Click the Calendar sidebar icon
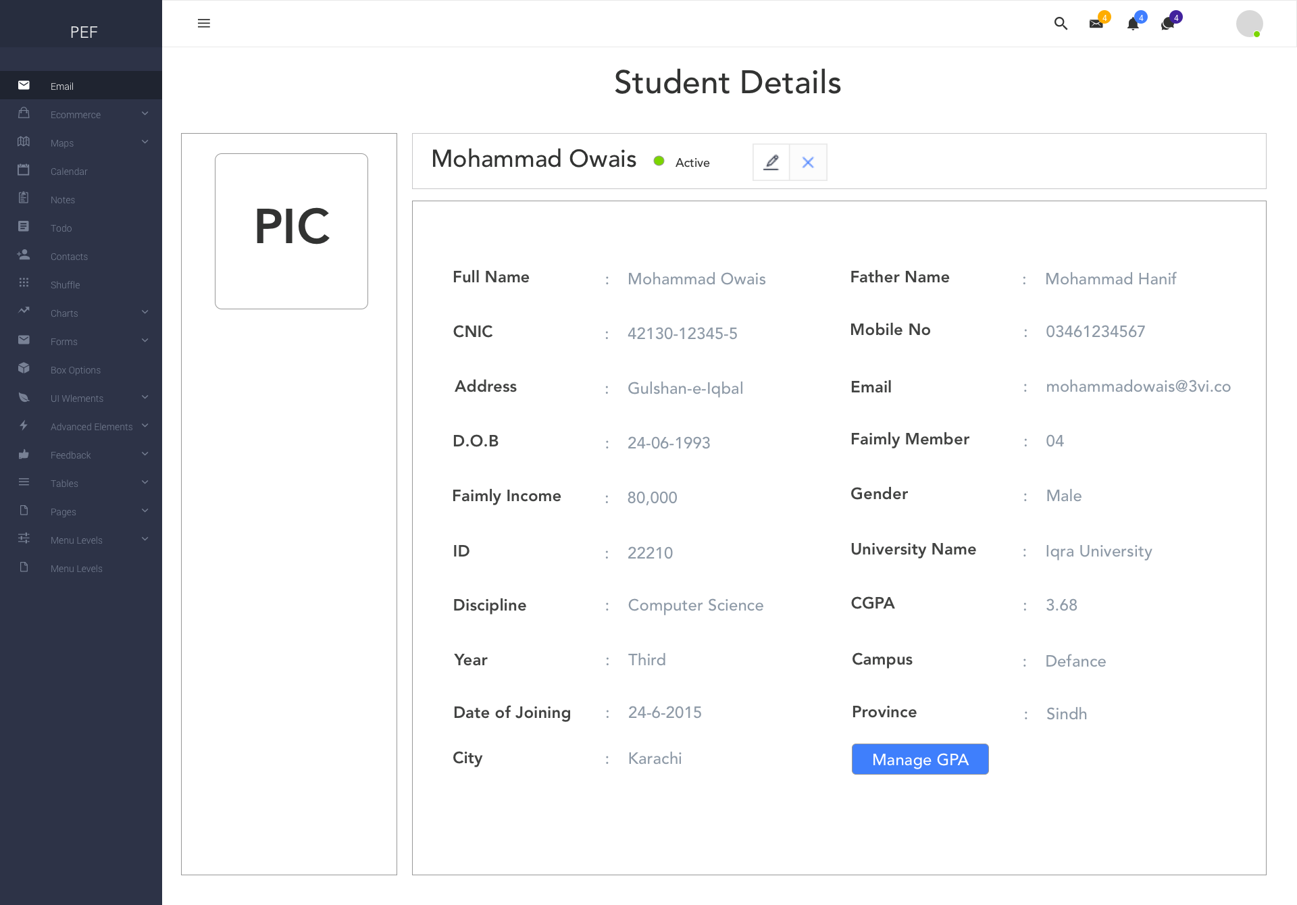The width and height of the screenshot is (1297, 905). (24, 170)
